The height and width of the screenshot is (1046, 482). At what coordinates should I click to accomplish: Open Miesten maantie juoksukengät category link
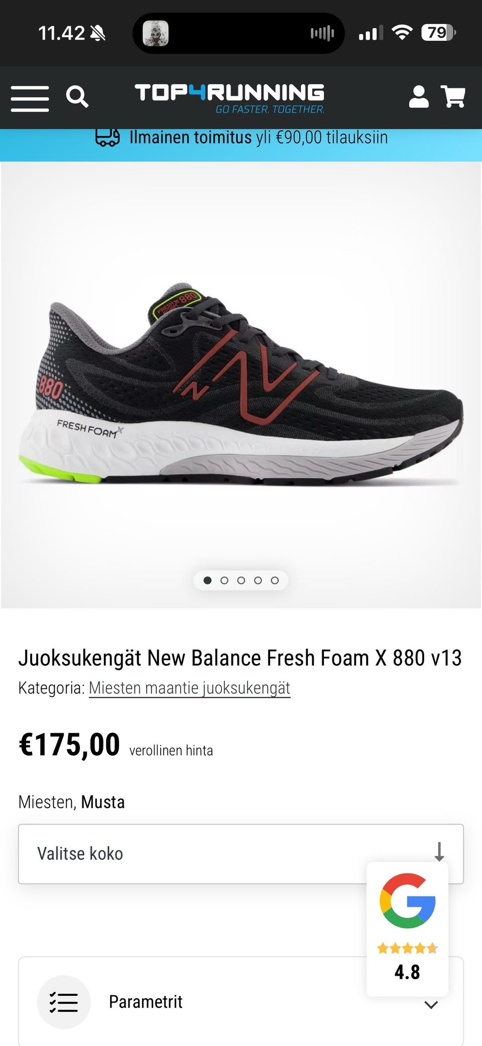tap(190, 688)
